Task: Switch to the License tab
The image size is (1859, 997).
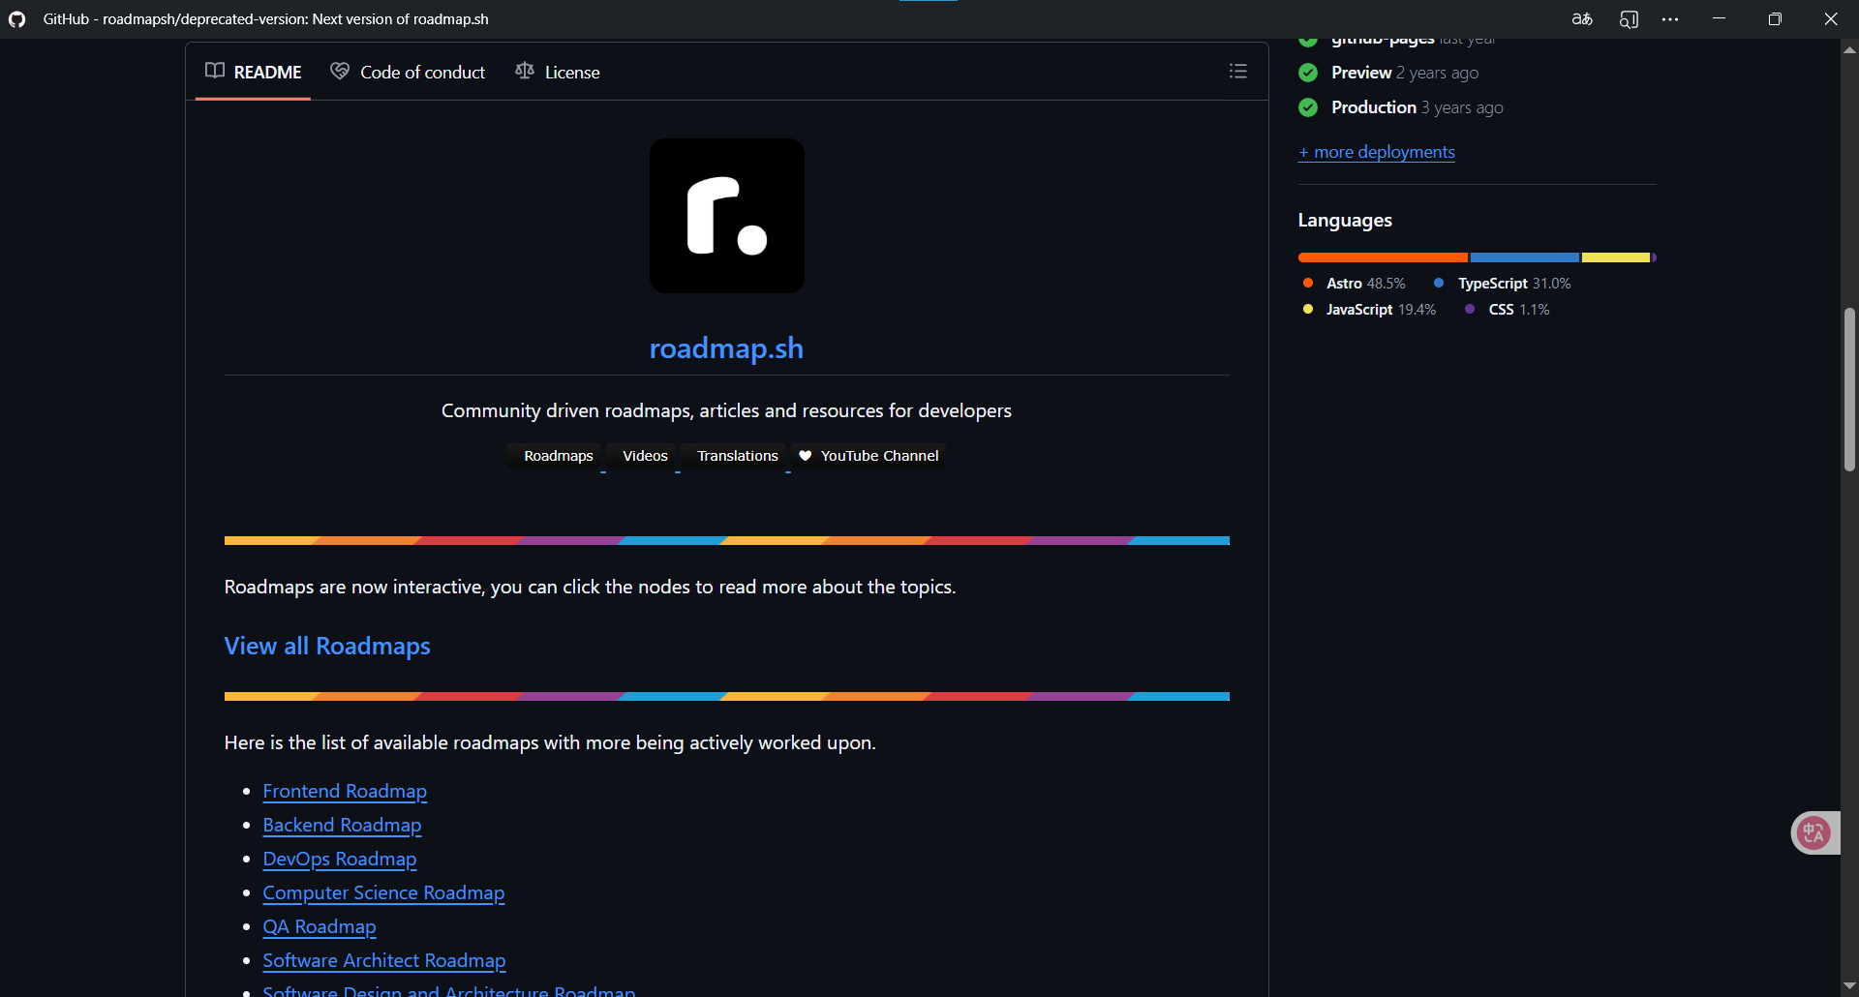Action: coord(558,72)
